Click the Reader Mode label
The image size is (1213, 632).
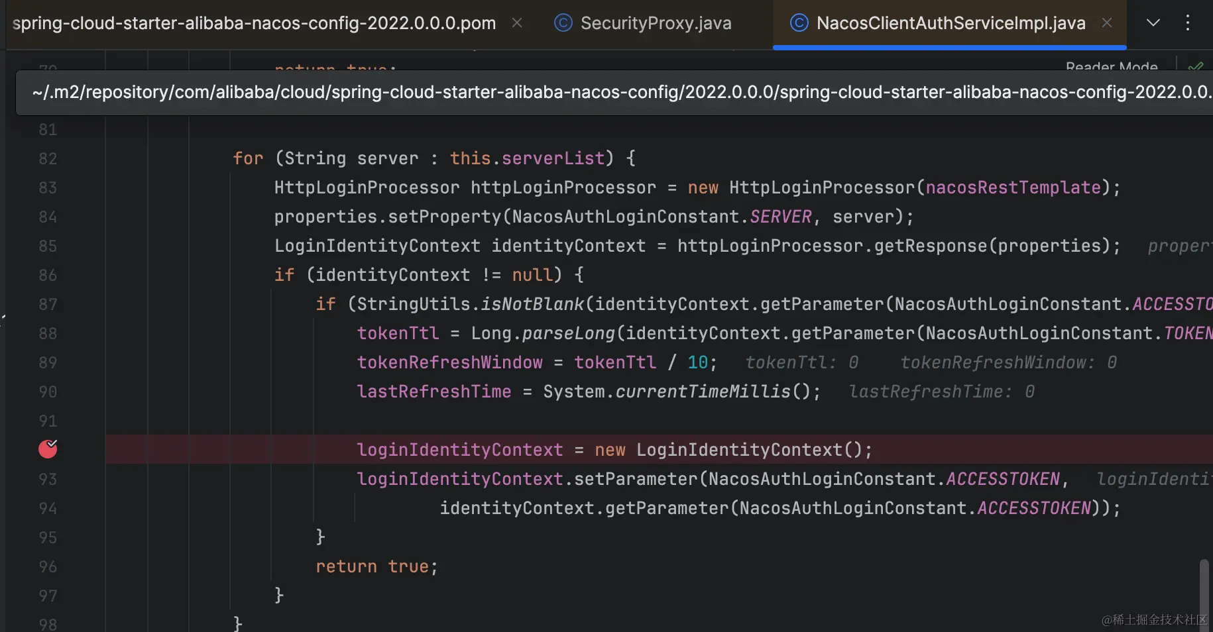[1112, 66]
